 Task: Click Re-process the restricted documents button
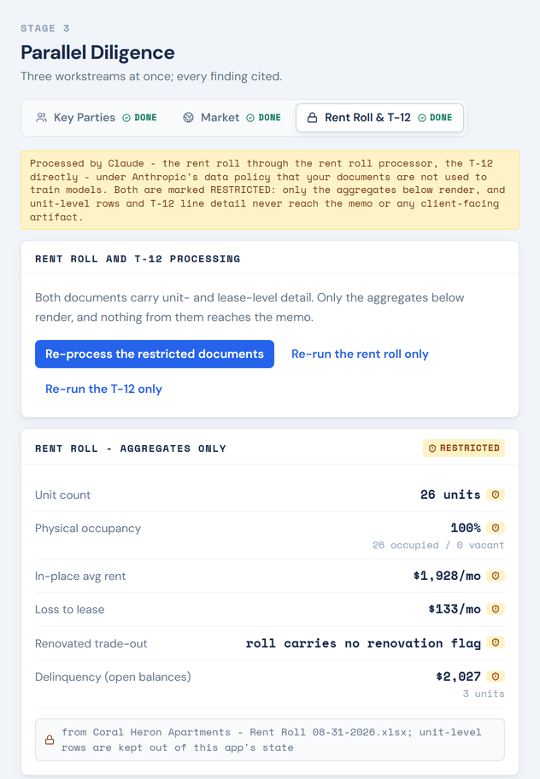tap(155, 354)
